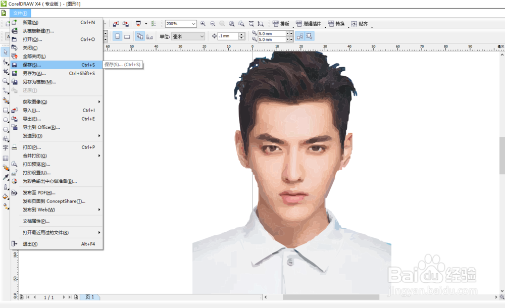The height and width of the screenshot is (308, 505).
Task: Open the 转换 toolbar menu
Action: click(x=336, y=24)
